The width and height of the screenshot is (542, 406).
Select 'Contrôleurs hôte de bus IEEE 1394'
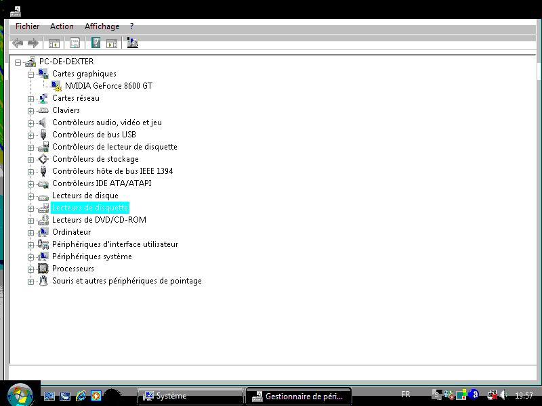112,171
